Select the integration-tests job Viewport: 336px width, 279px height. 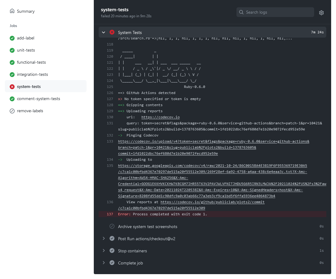(32, 74)
